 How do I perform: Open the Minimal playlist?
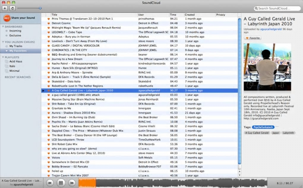click(15, 71)
